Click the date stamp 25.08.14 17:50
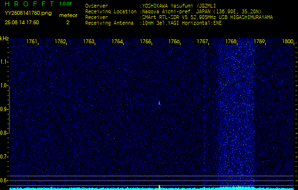Viewport: 298px width, 190px height. [x=22, y=22]
